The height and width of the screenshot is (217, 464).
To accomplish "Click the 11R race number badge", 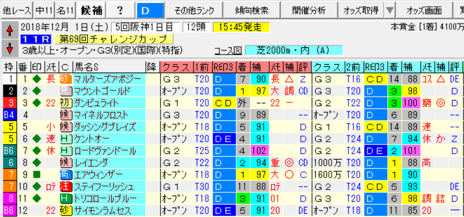I will [x=36, y=39].
